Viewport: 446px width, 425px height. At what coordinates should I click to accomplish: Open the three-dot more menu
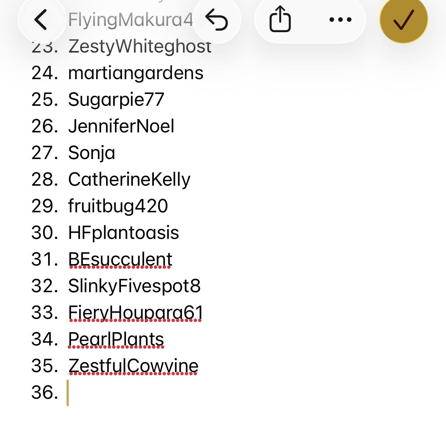(x=340, y=20)
